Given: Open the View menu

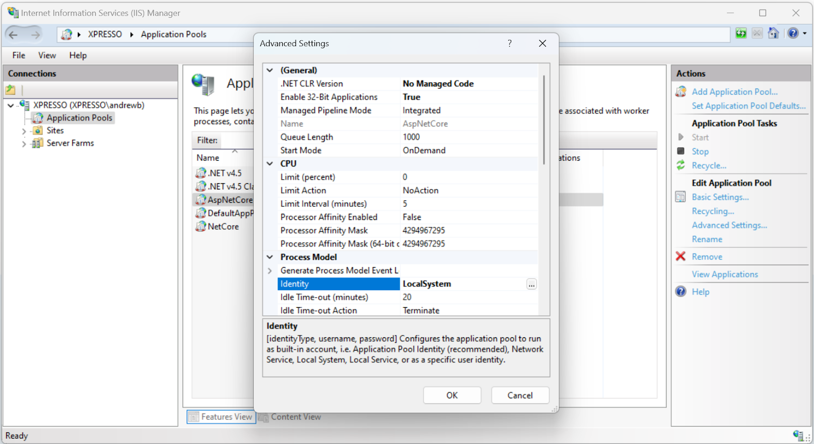Looking at the screenshot, I should tap(47, 55).
